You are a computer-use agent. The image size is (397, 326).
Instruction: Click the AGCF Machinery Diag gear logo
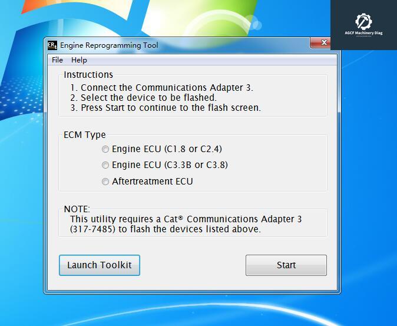(x=363, y=22)
